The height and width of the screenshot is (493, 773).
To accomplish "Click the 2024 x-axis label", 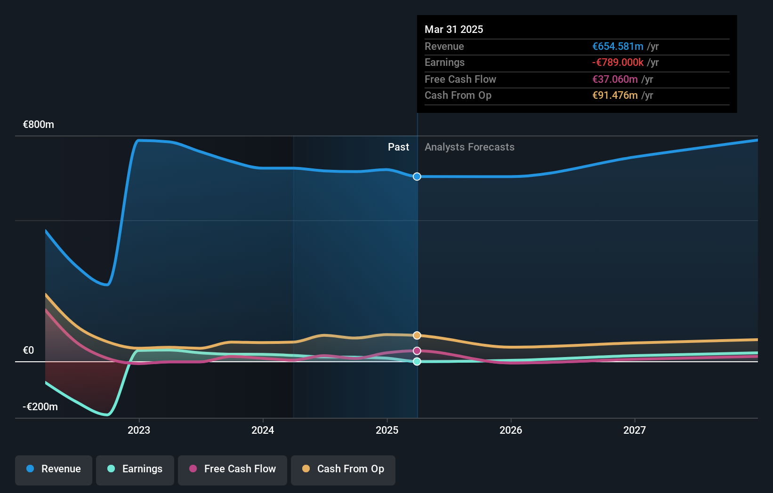I will 263,430.
